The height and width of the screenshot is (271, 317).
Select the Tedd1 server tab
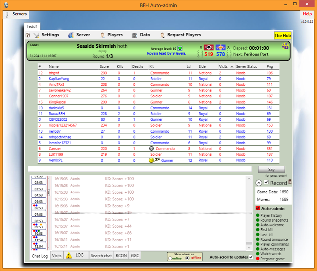click(x=32, y=26)
